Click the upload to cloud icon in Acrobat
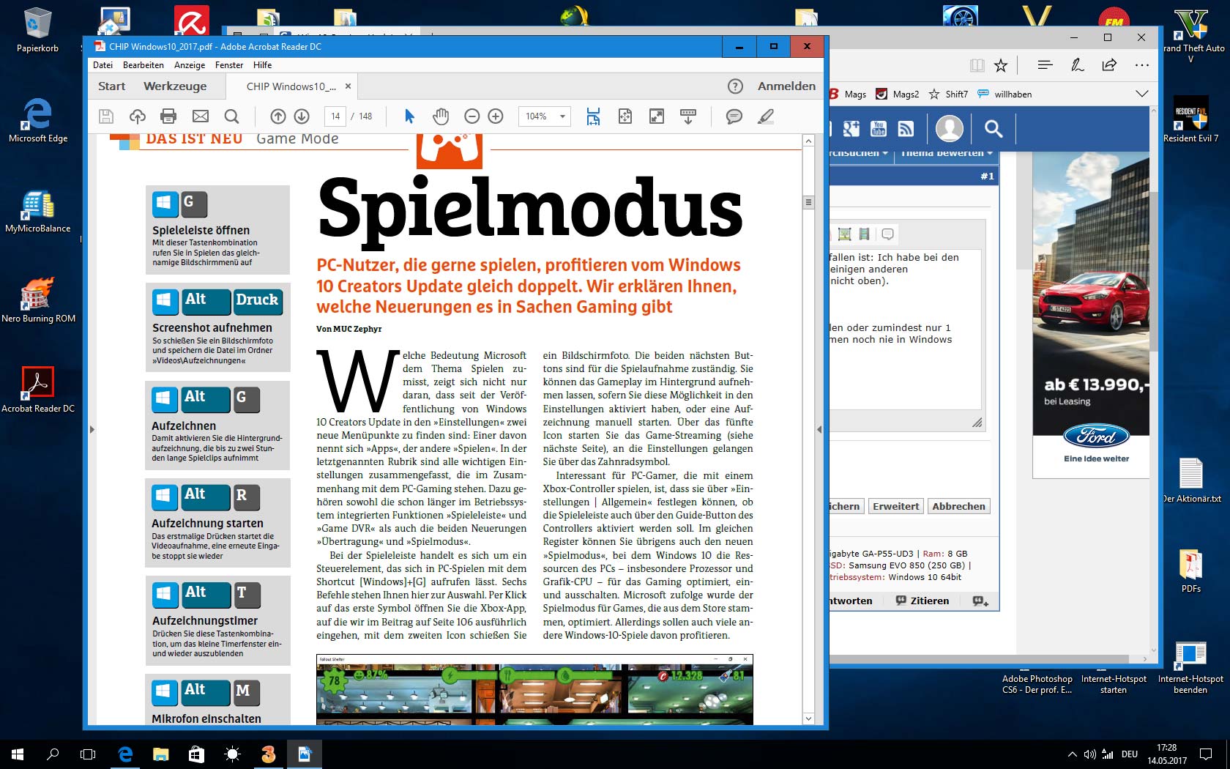 click(138, 116)
